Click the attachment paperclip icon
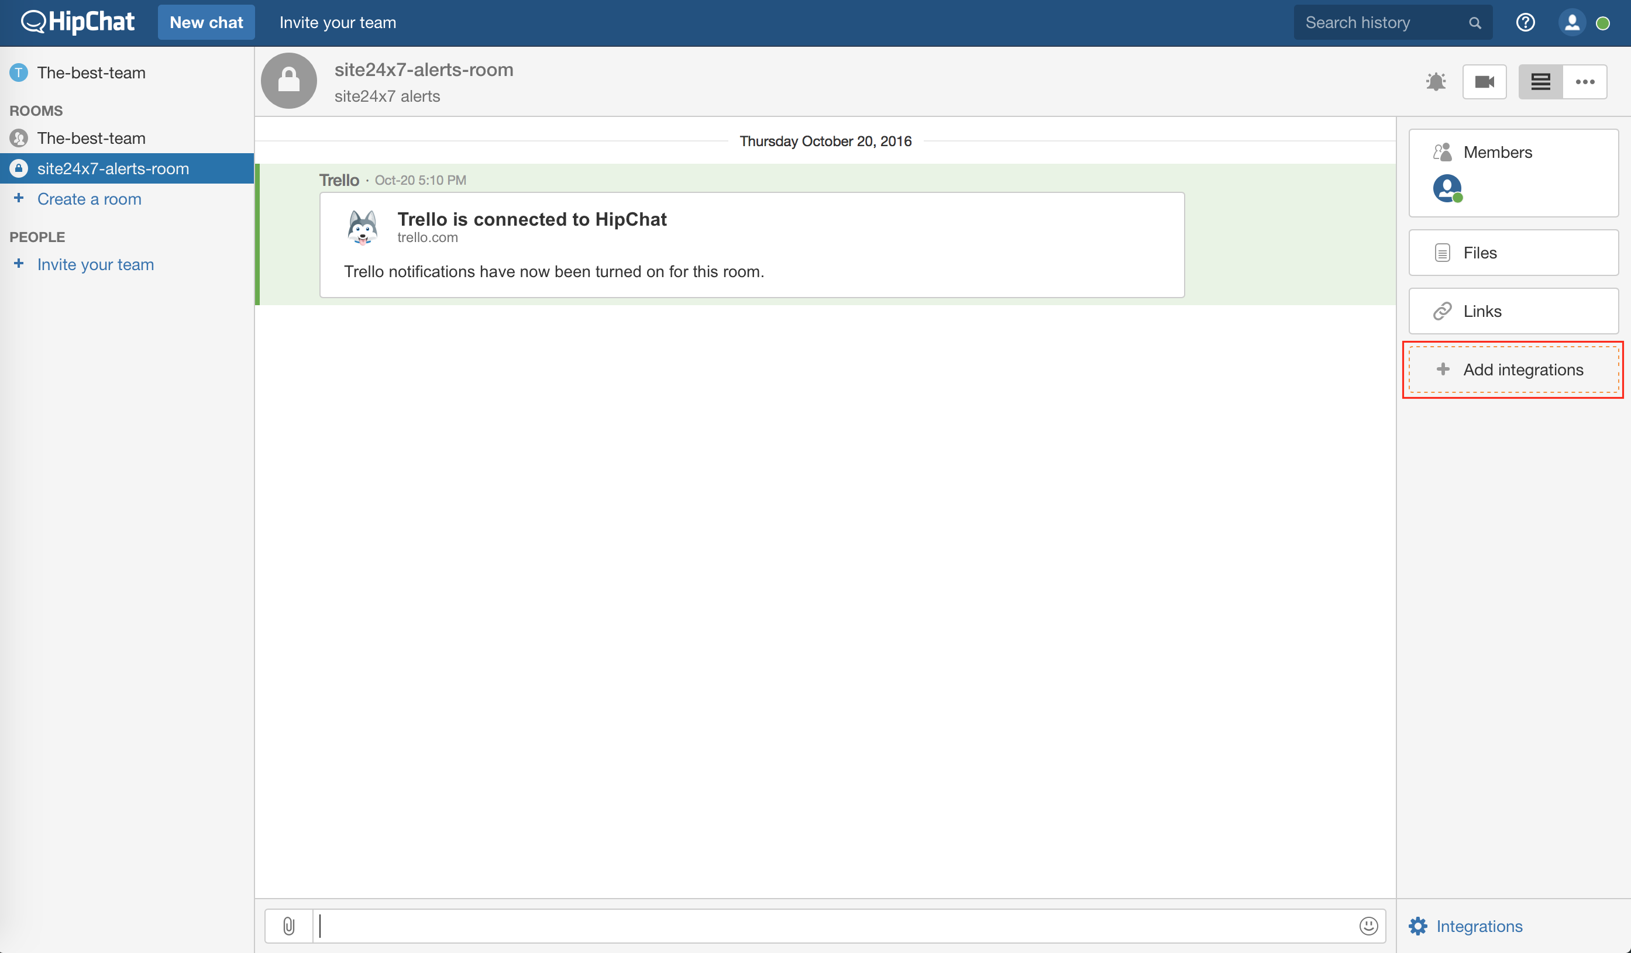This screenshot has width=1631, height=953. tap(288, 926)
